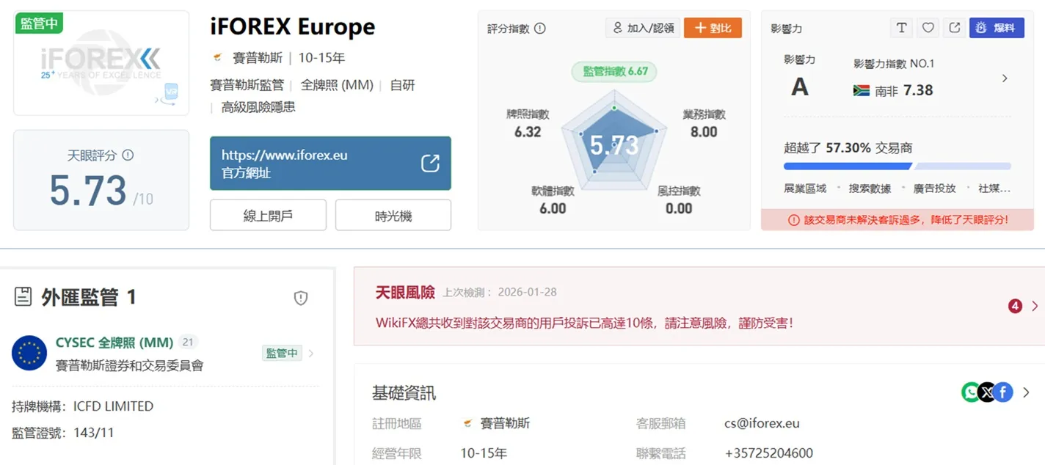Click 軟體指數 6.00 value
Viewport: 1045px width, 465px height.
pyautogui.click(x=553, y=208)
